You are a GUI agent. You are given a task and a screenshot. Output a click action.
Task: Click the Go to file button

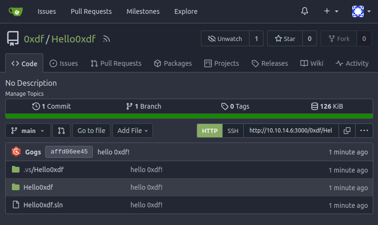pos(91,131)
